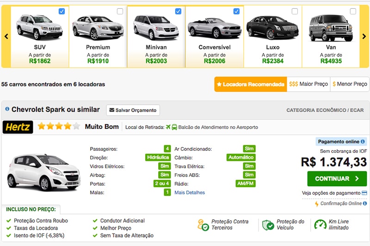Click the info icon beside Chevrolet Spark title
Screen dimensions: 370x246
tap(7, 109)
